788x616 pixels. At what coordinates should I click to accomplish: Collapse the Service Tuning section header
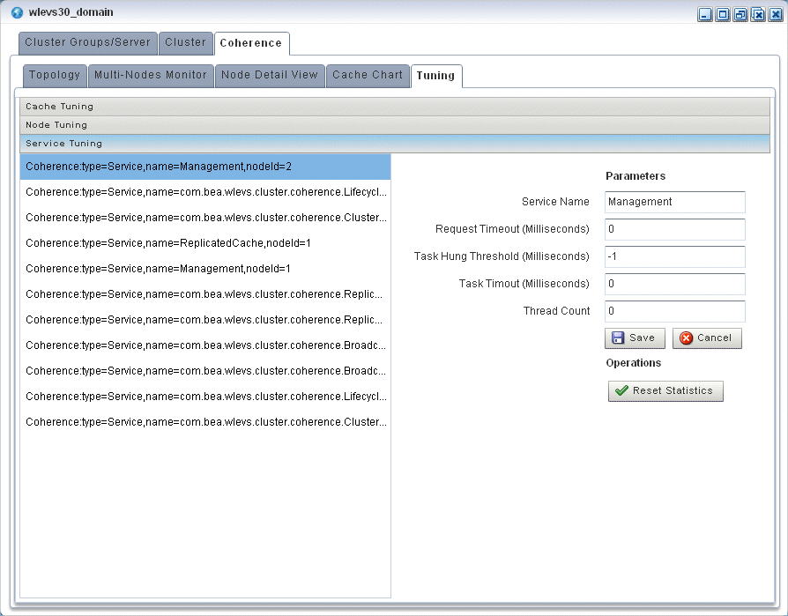point(394,144)
